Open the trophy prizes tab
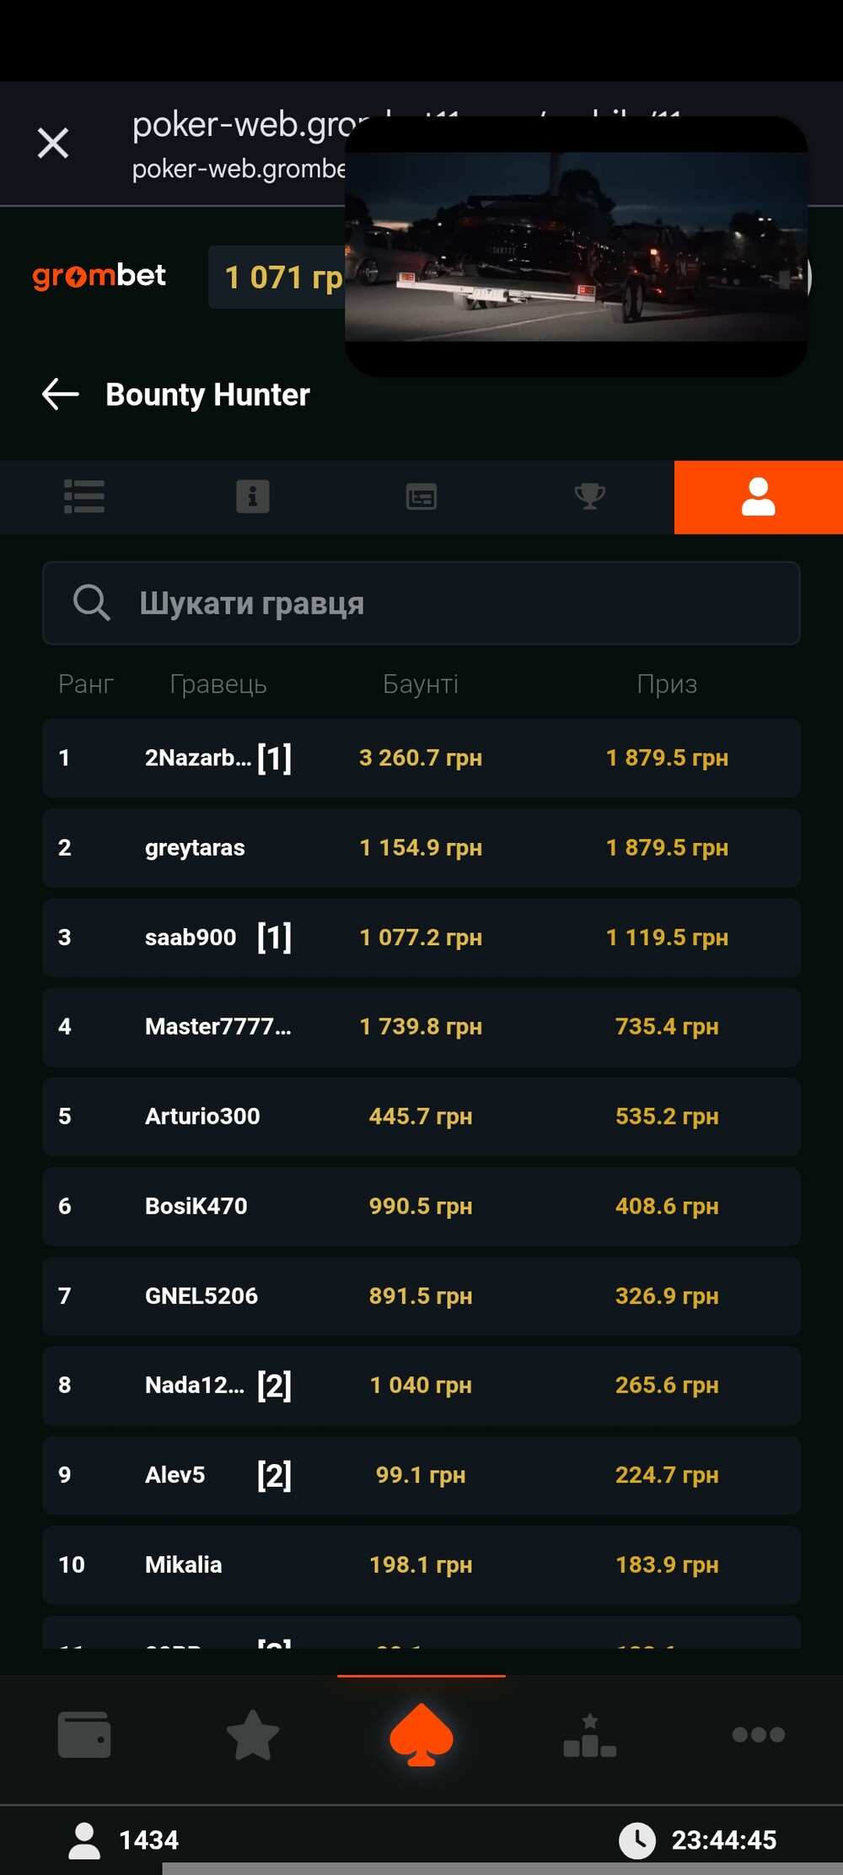 click(x=590, y=497)
